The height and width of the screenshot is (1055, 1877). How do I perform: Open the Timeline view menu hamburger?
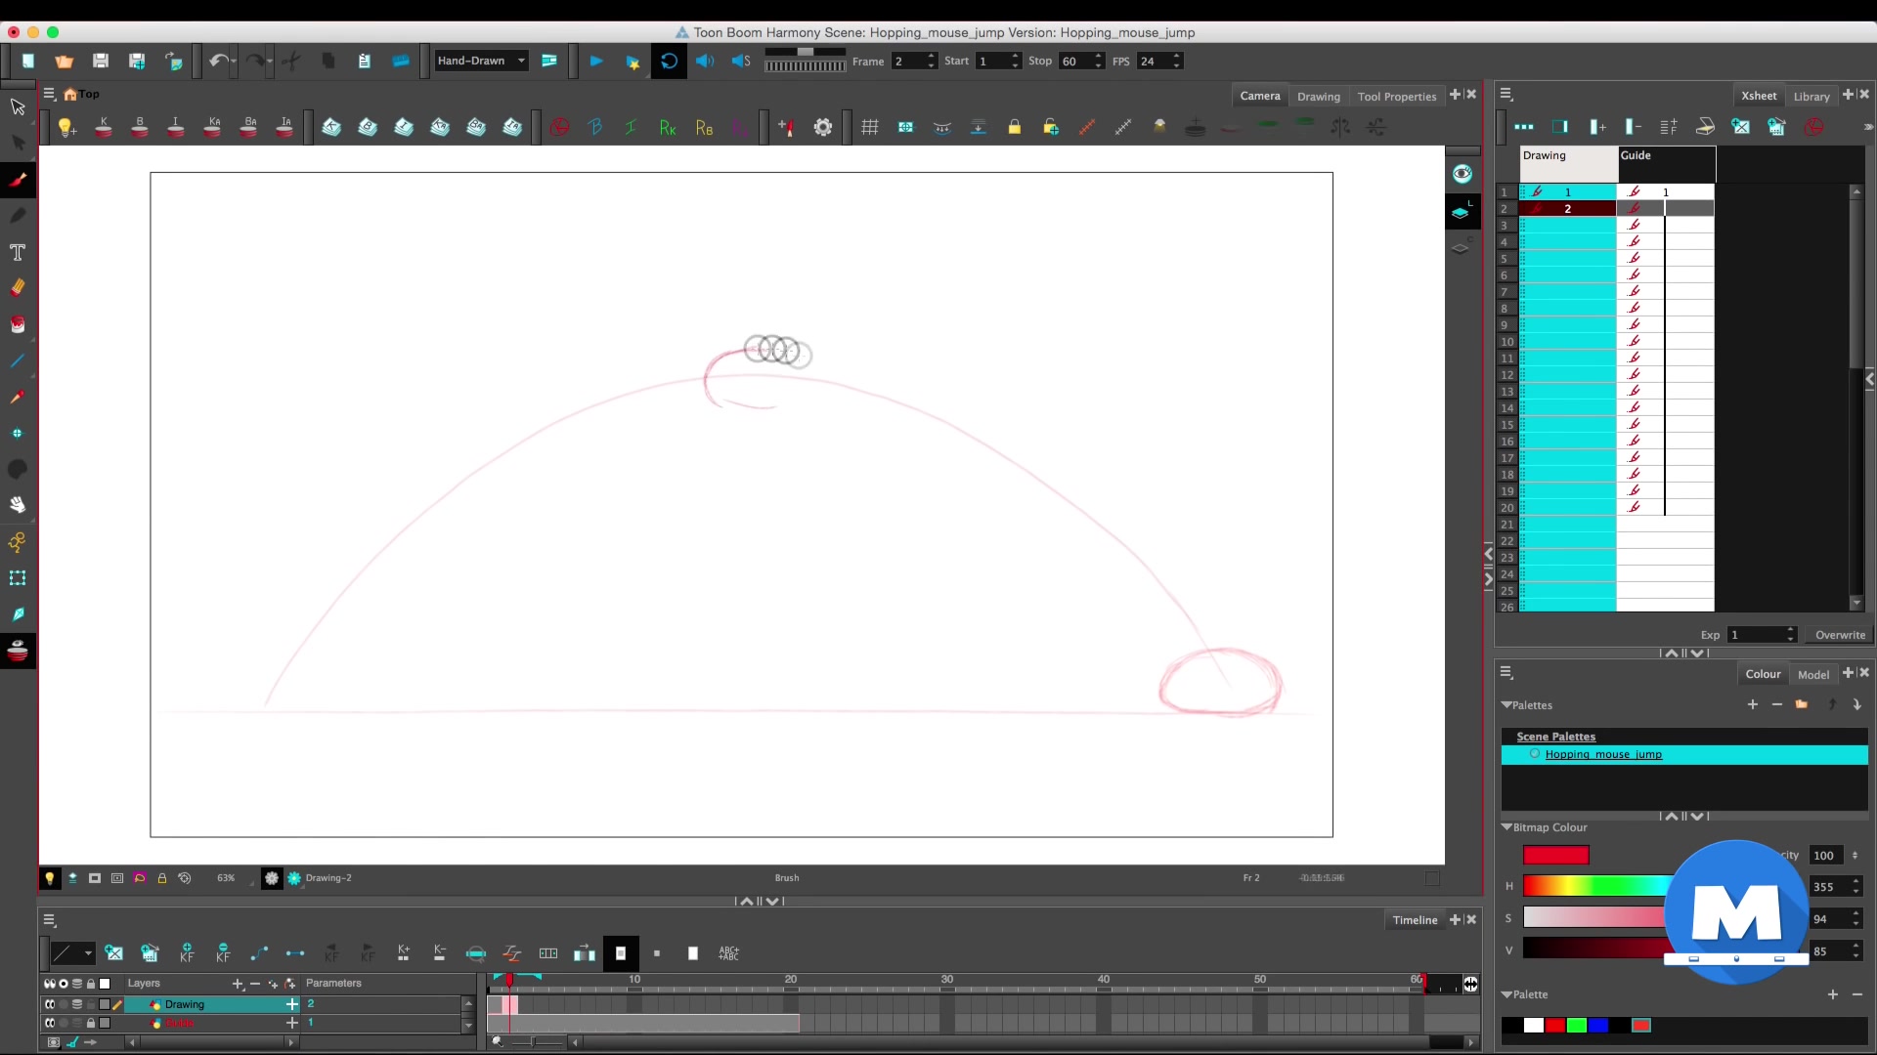[x=49, y=920]
